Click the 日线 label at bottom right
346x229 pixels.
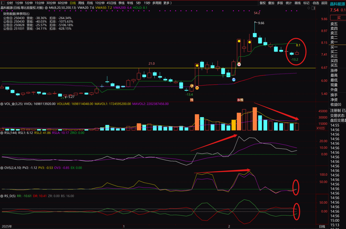[x=322, y=226]
